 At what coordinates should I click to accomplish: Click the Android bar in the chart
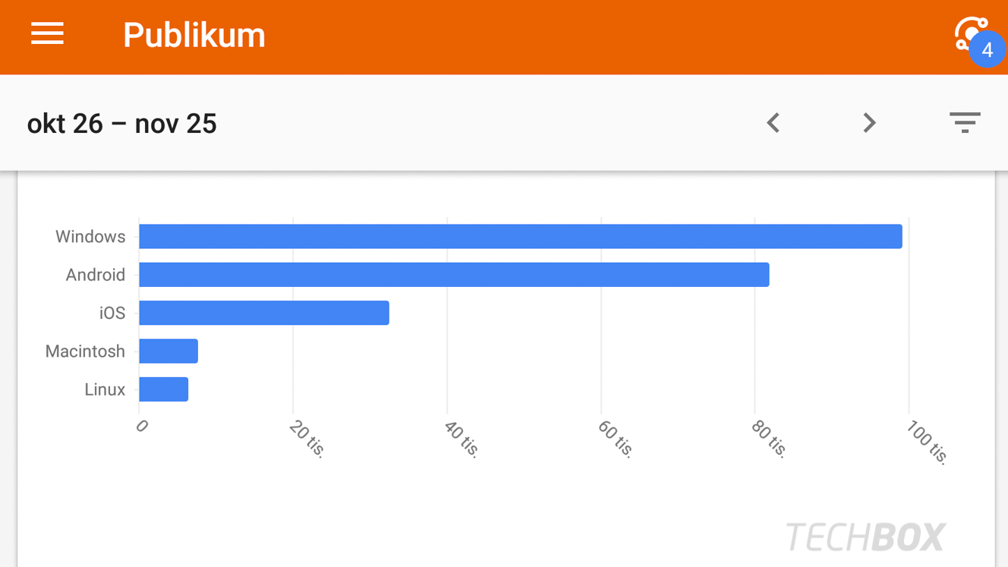point(454,275)
